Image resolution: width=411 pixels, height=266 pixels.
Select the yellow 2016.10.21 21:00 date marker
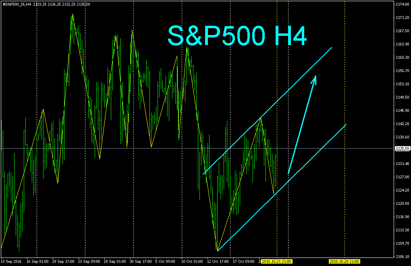tap(277, 261)
